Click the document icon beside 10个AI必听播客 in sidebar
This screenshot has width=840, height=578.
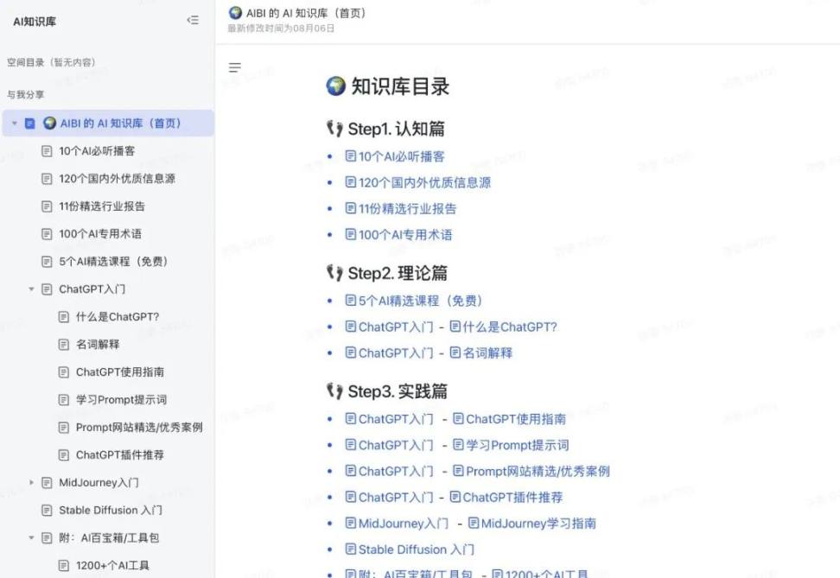[x=48, y=151]
